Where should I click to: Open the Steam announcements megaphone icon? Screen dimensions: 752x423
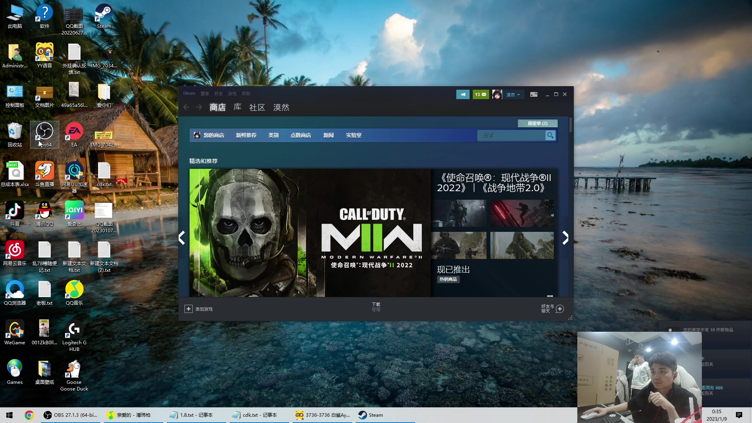[x=463, y=94]
